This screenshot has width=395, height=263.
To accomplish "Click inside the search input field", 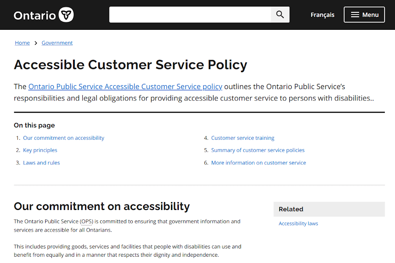I will [188, 14].
